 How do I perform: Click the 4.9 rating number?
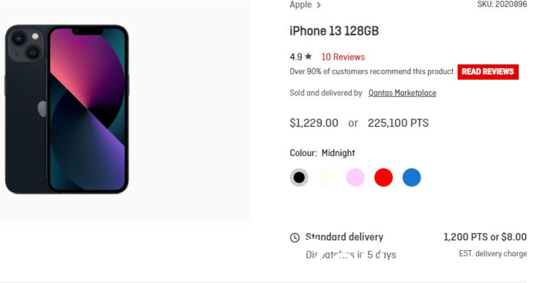click(x=296, y=57)
